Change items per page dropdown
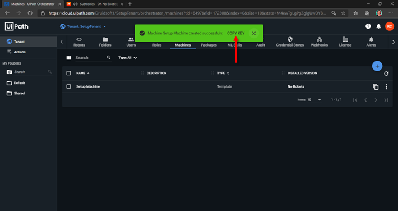 [x=314, y=100]
